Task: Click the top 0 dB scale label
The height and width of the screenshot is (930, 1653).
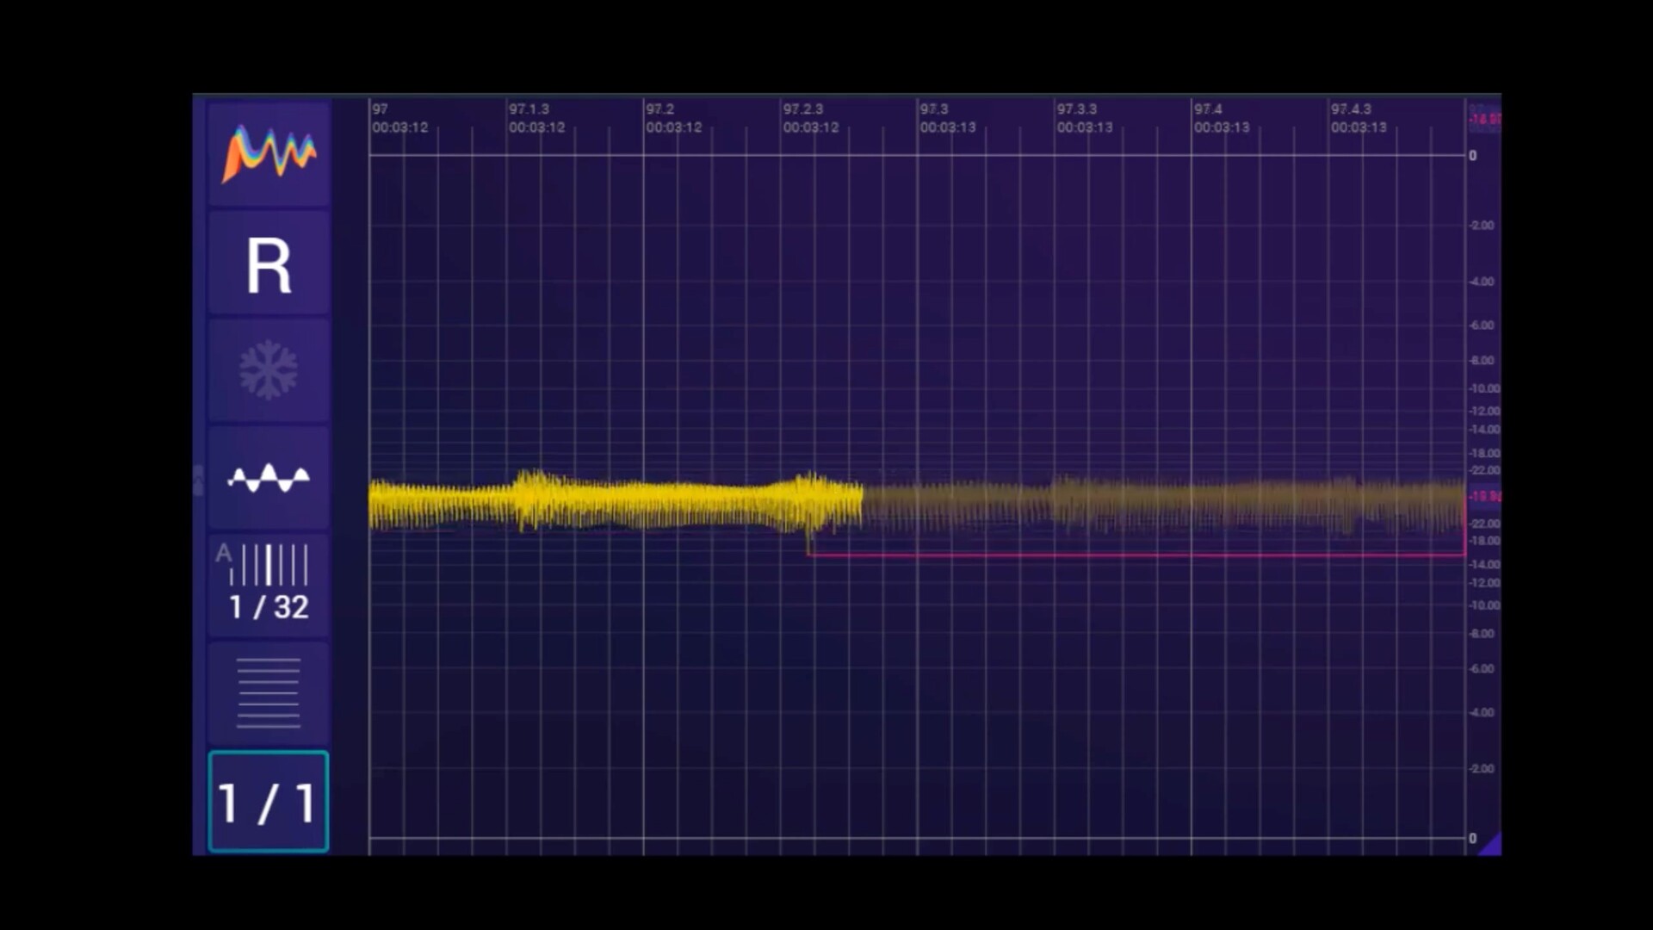Action: pyautogui.click(x=1472, y=156)
